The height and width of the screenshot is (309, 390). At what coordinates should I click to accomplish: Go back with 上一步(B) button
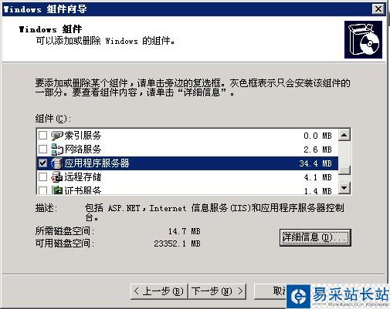point(159,291)
